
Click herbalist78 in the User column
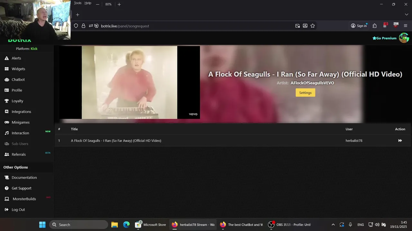354,141
